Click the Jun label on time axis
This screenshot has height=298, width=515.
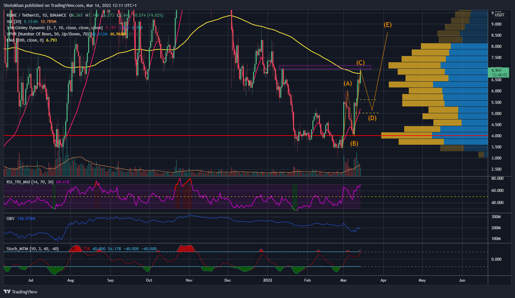point(462,280)
